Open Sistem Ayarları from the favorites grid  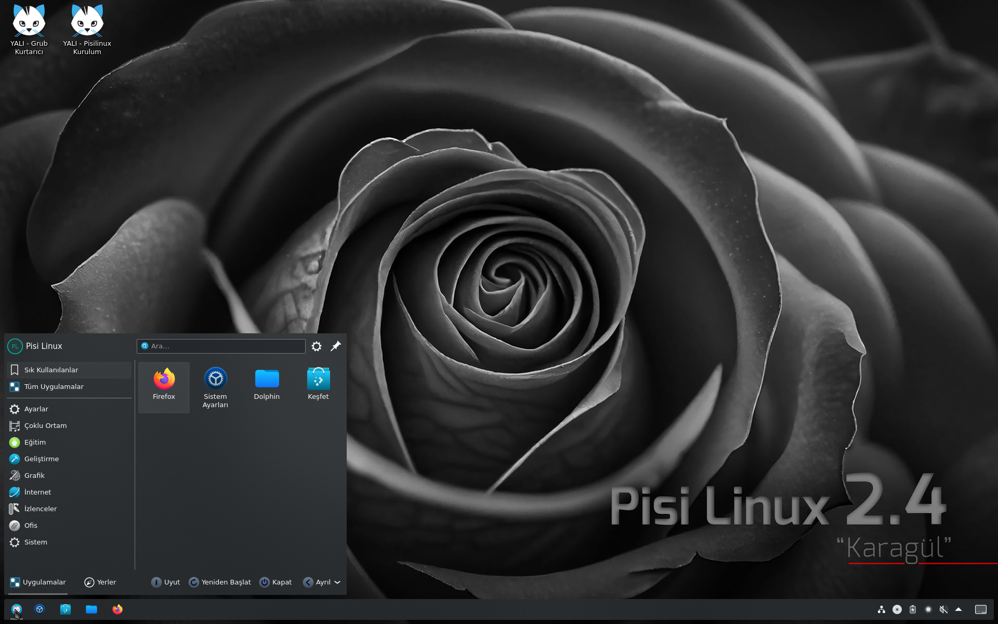[215, 387]
